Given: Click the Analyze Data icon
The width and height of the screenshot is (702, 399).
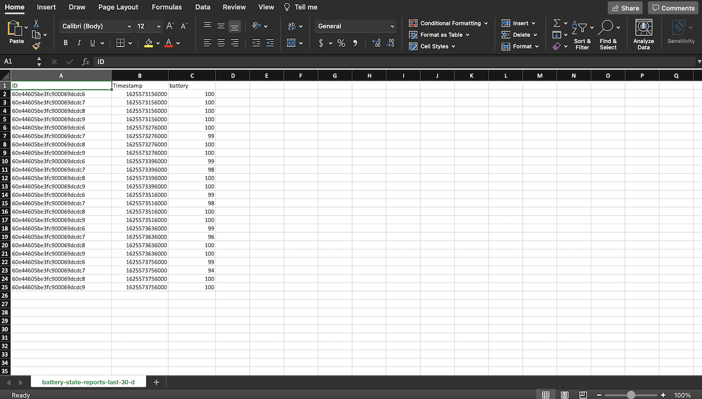Looking at the screenshot, I should pos(643,35).
